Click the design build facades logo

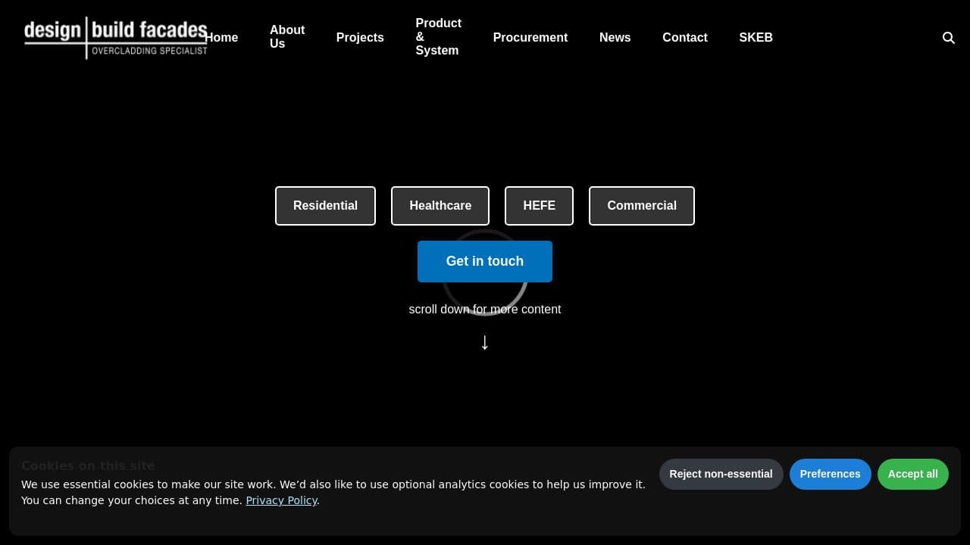(115, 38)
